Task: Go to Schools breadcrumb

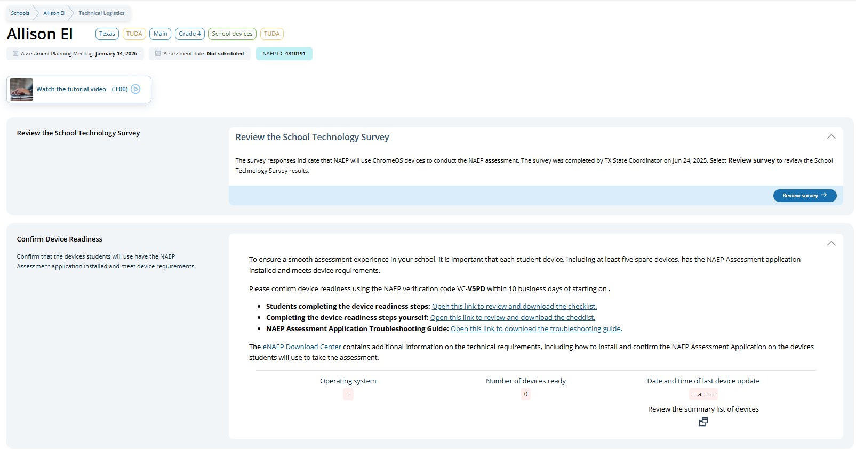Action: [x=20, y=13]
